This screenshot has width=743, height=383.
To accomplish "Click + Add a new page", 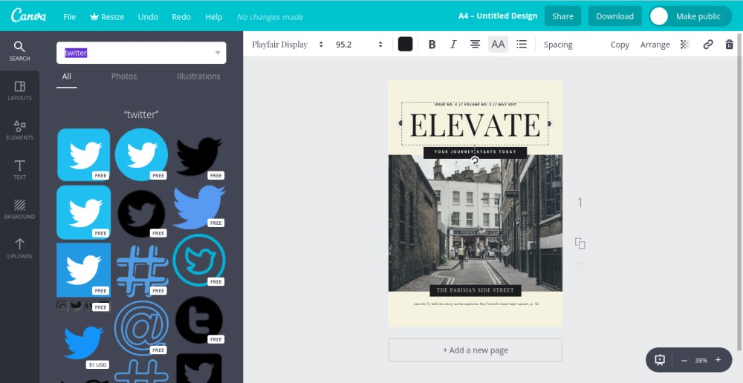I will [476, 350].
